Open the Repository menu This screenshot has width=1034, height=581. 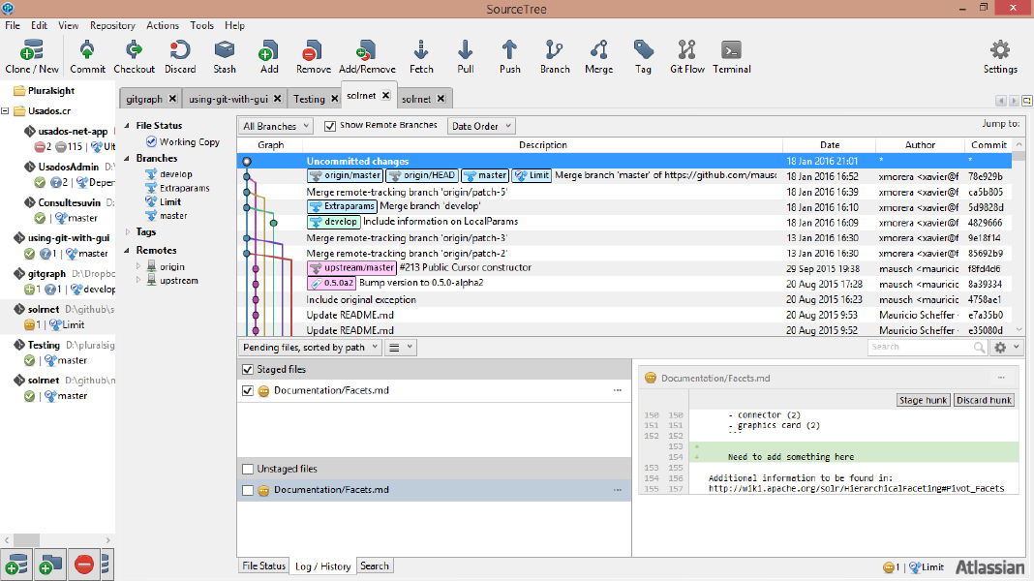pos(112,25)
